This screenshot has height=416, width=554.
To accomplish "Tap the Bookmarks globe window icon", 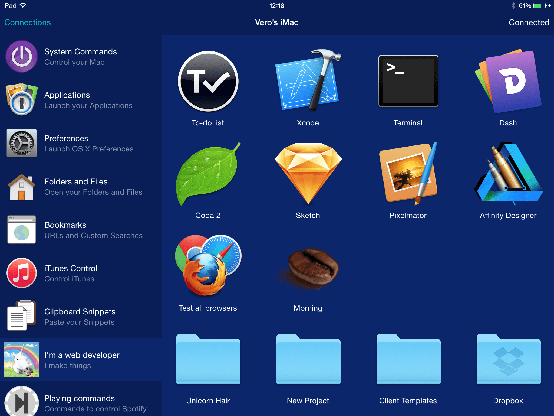I will (22, 230).
